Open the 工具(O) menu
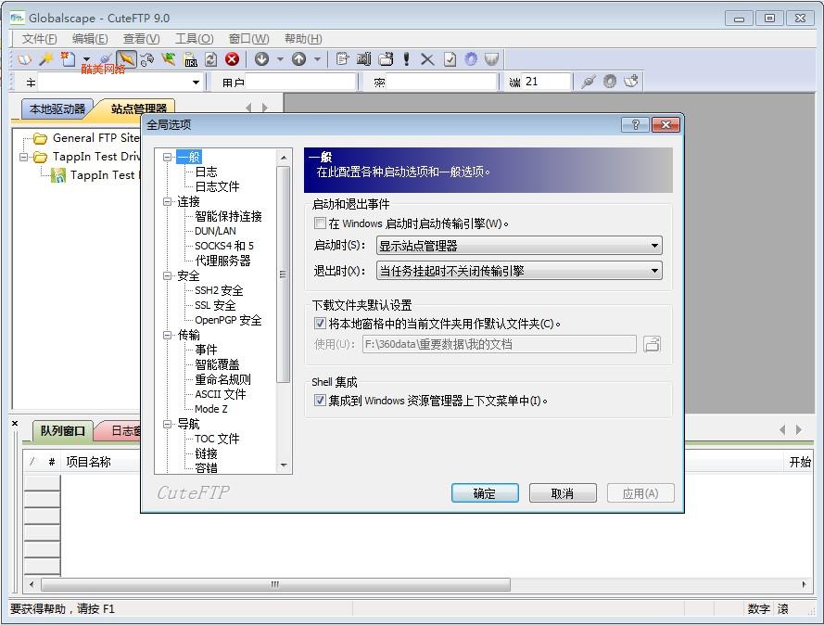Viewport: 824px width, 625px height. pos(194,38)
